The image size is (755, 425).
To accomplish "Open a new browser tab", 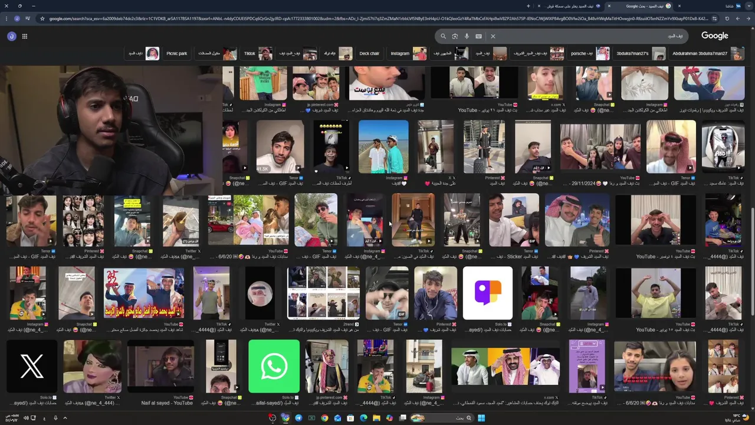I will pos(528,6).
